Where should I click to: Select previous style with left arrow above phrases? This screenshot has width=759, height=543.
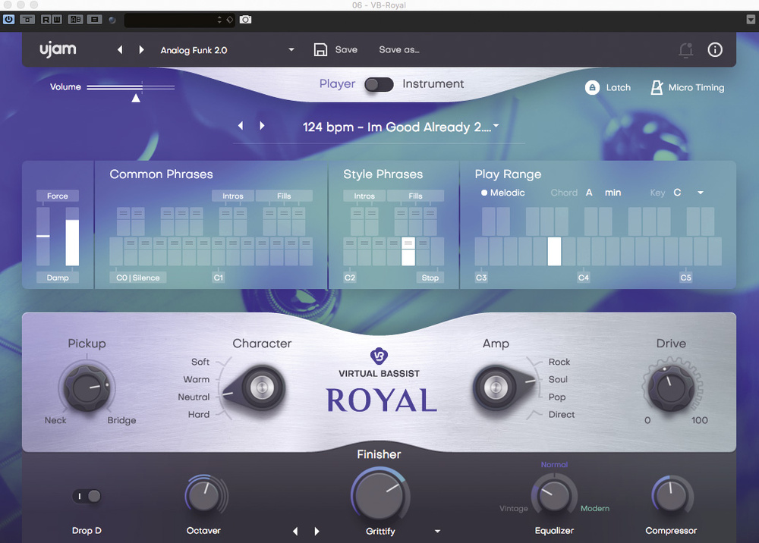(x=241, y=126)
